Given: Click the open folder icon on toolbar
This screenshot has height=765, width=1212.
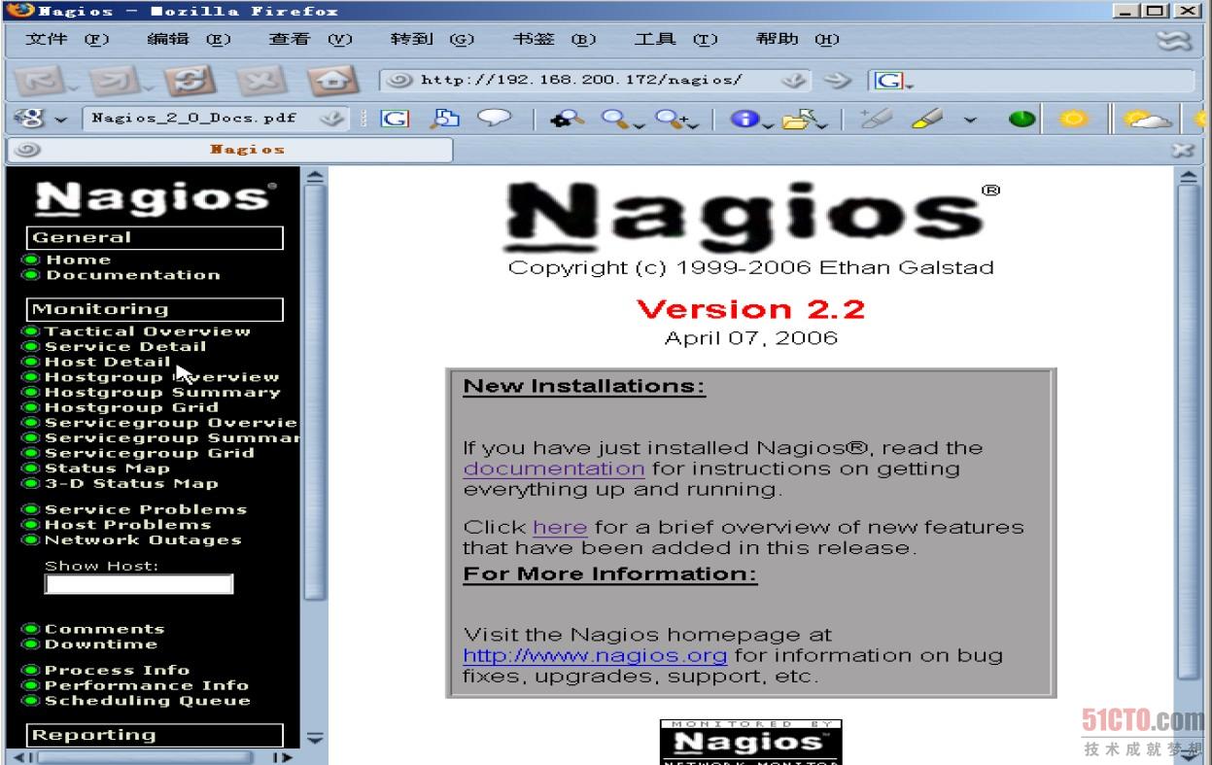Looking at the screenshot, I should [799, 119].
